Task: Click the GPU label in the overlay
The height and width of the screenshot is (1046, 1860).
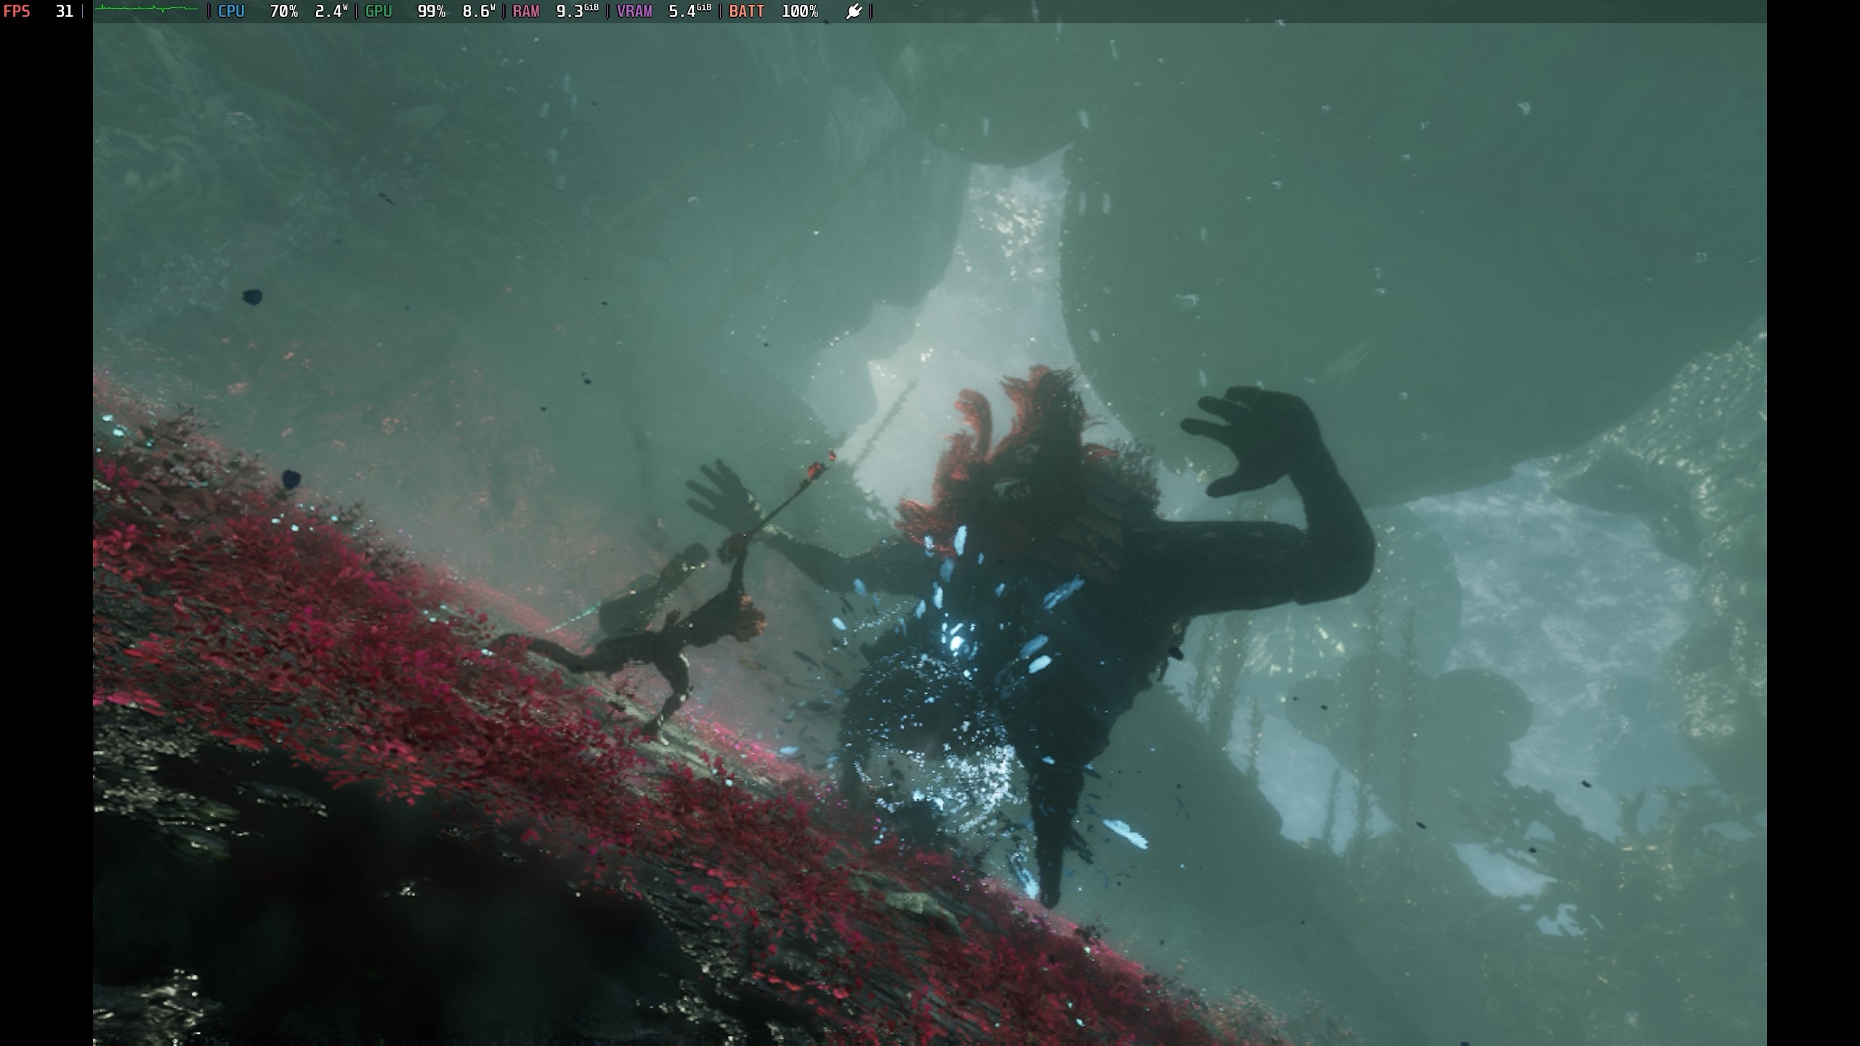Action: 379,12
